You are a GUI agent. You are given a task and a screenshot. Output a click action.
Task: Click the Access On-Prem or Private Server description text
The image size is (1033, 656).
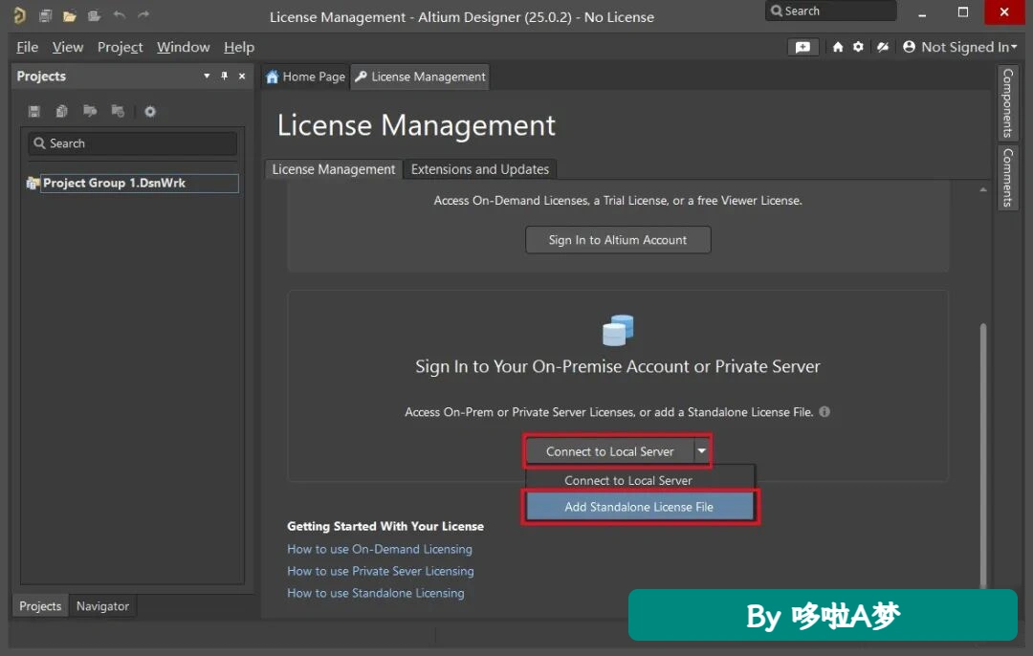[608, 412]
